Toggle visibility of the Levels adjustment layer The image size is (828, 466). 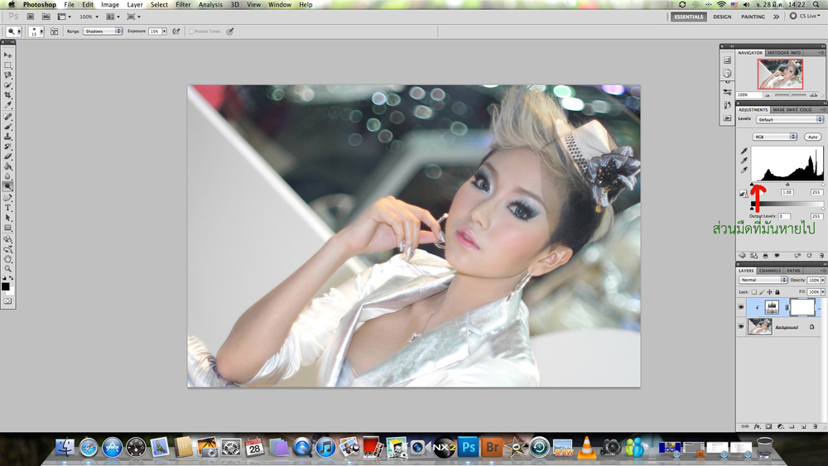[741, 307]
